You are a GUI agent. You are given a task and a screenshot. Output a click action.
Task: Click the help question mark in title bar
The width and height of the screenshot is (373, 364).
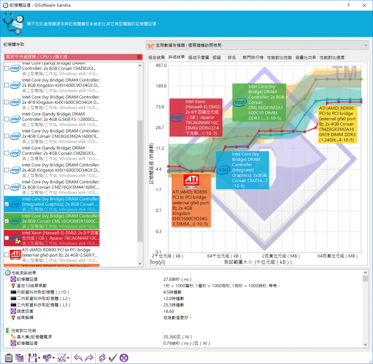(x=348, y=5)
